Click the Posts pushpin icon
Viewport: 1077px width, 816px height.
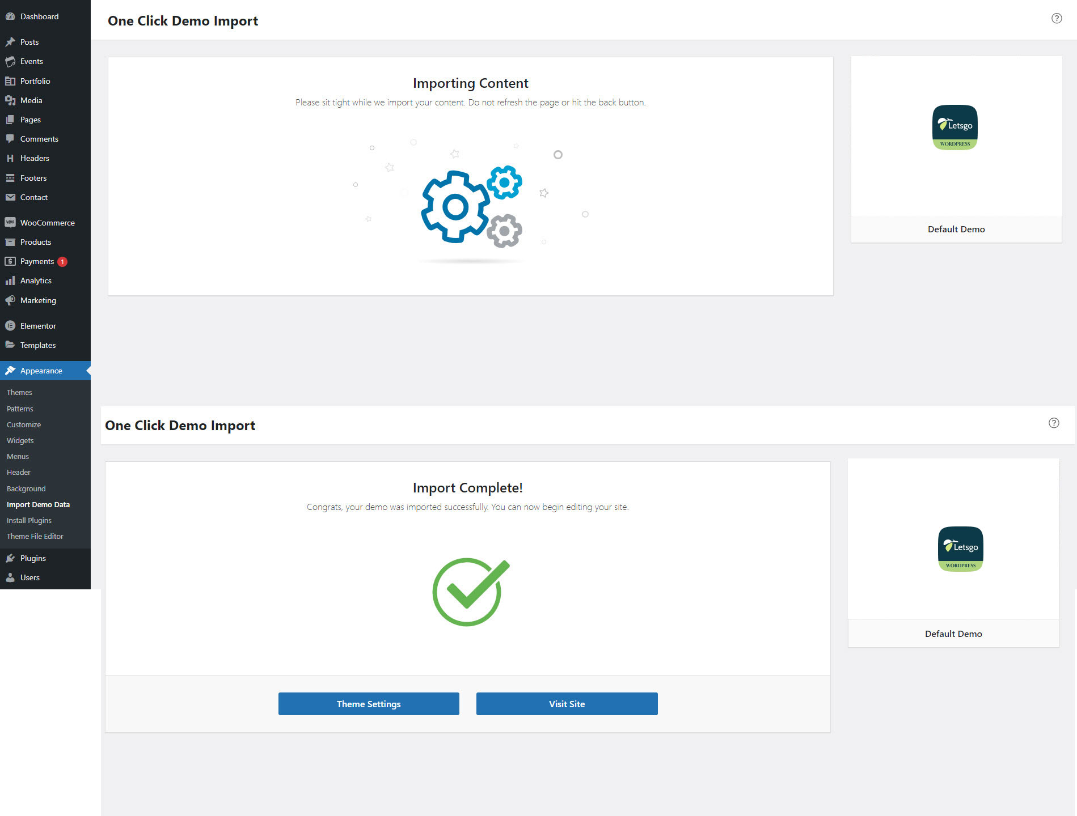pos(10,42)
